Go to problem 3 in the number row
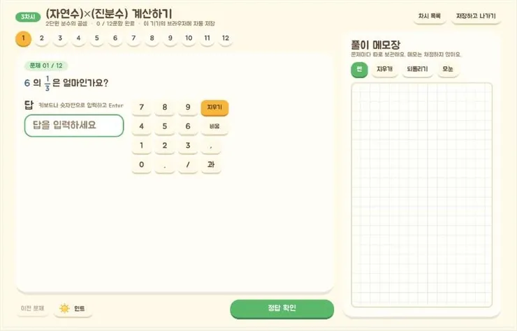The height and width of the screenshot is (331, 517). click(x=60, y=38)
